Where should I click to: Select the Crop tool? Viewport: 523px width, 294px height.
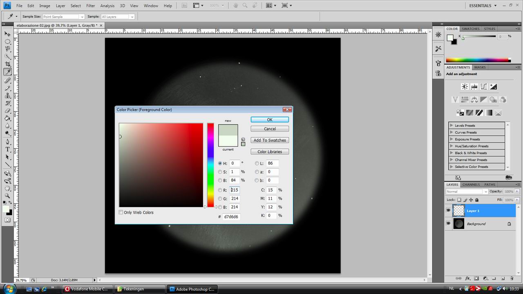pyautogui.click(x=7, y=64)
